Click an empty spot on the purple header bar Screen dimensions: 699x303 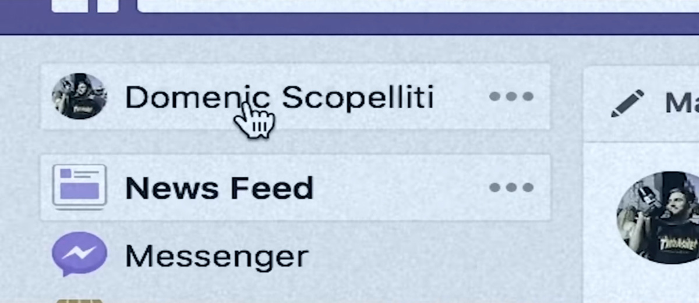(x=349, y=24)
